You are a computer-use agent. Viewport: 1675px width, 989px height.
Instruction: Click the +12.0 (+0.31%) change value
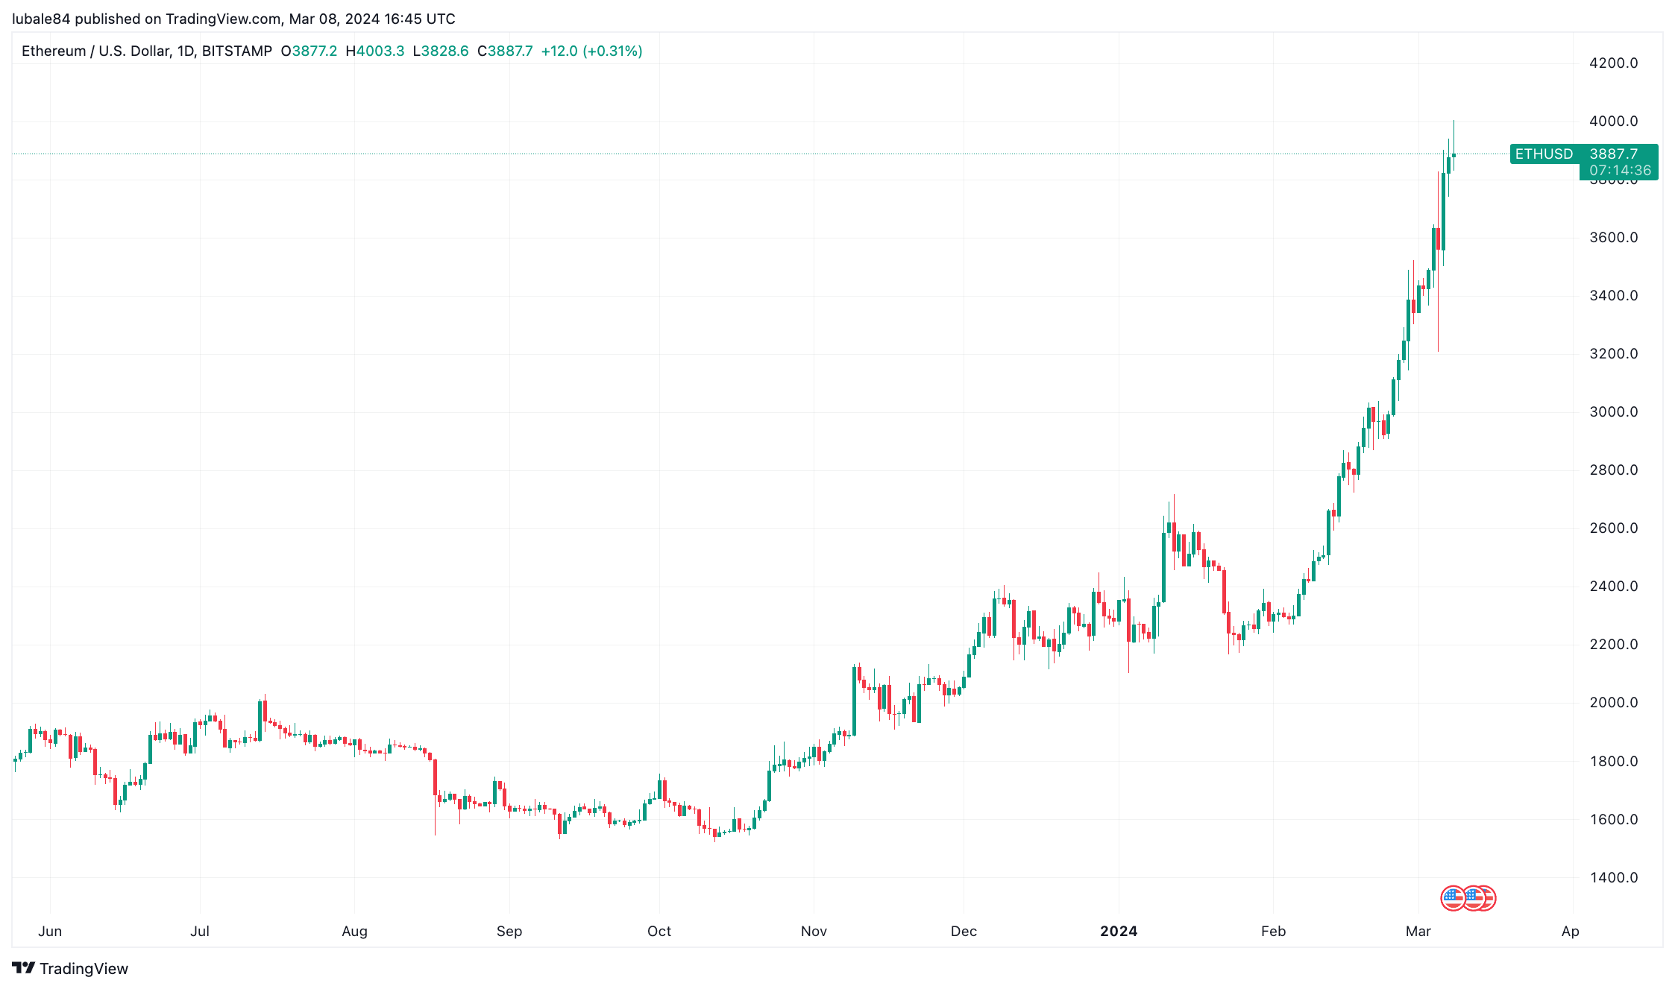point(591,51)
